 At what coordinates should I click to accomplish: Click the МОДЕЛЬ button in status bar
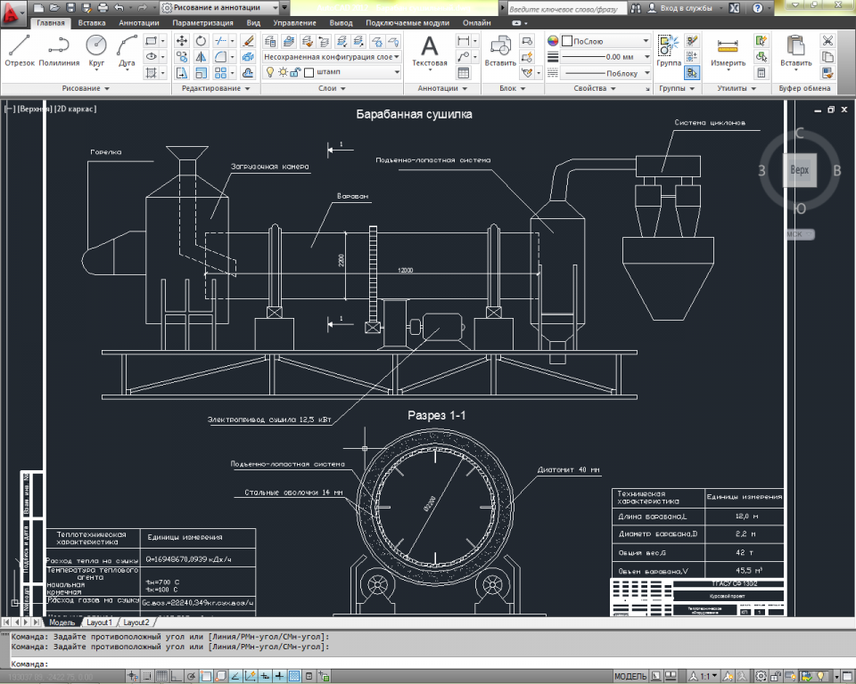pos(630,676)
